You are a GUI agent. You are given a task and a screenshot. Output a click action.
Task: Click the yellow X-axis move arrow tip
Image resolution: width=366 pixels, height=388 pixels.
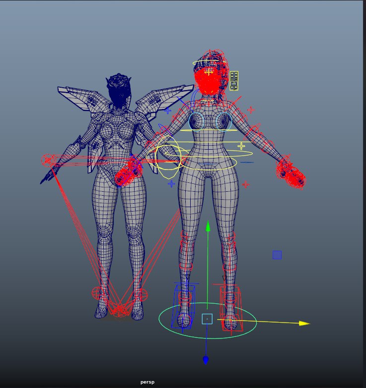coord(304,323)
